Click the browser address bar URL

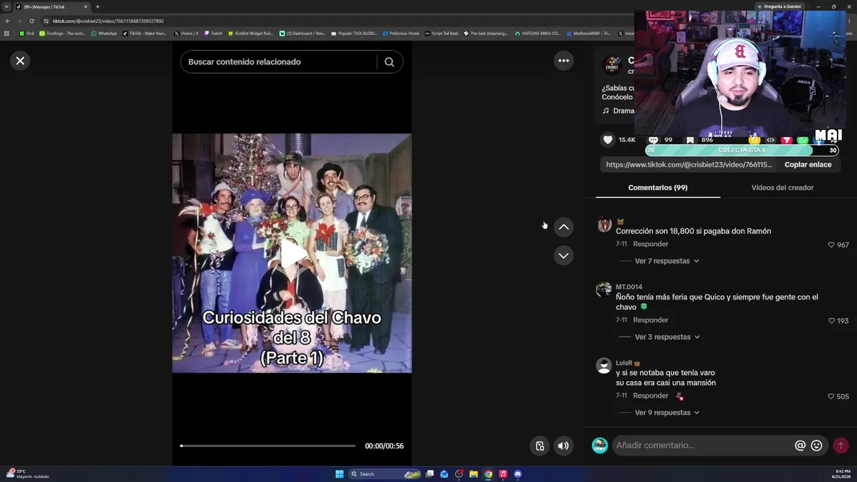coord(108,21)
